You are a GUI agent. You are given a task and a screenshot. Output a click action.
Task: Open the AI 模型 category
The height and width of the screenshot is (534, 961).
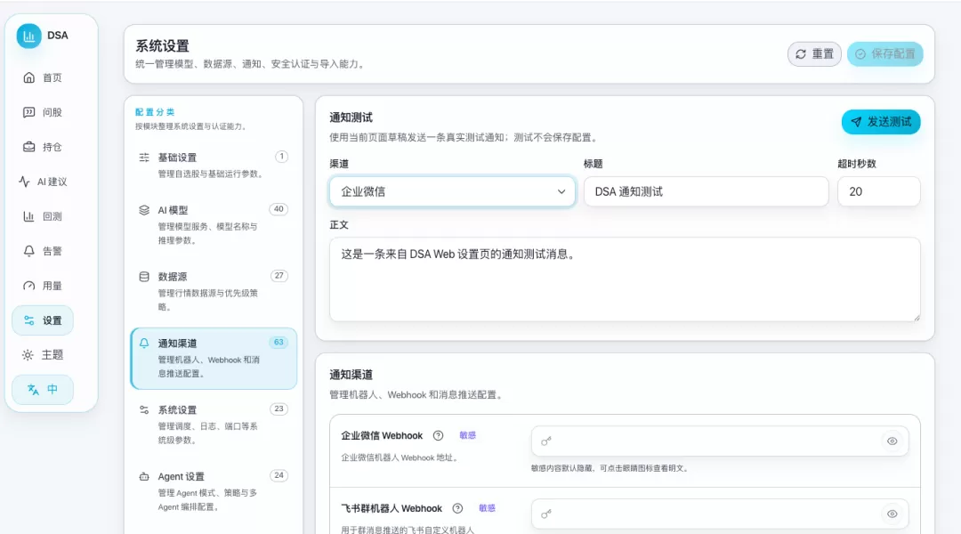214,224
